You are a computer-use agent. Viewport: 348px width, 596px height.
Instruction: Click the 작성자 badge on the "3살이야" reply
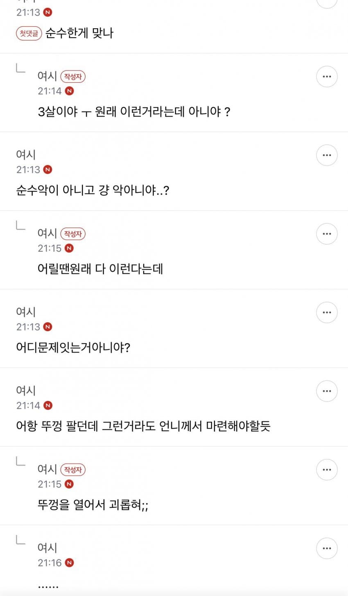73,77
